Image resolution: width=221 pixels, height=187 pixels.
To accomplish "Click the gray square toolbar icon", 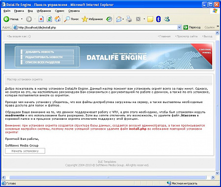I will click(138, 19).
